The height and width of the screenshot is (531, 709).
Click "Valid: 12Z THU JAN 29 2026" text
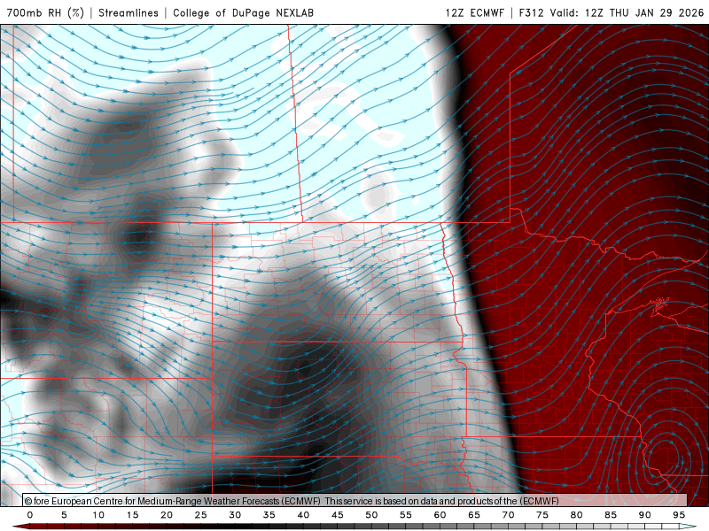627,12
